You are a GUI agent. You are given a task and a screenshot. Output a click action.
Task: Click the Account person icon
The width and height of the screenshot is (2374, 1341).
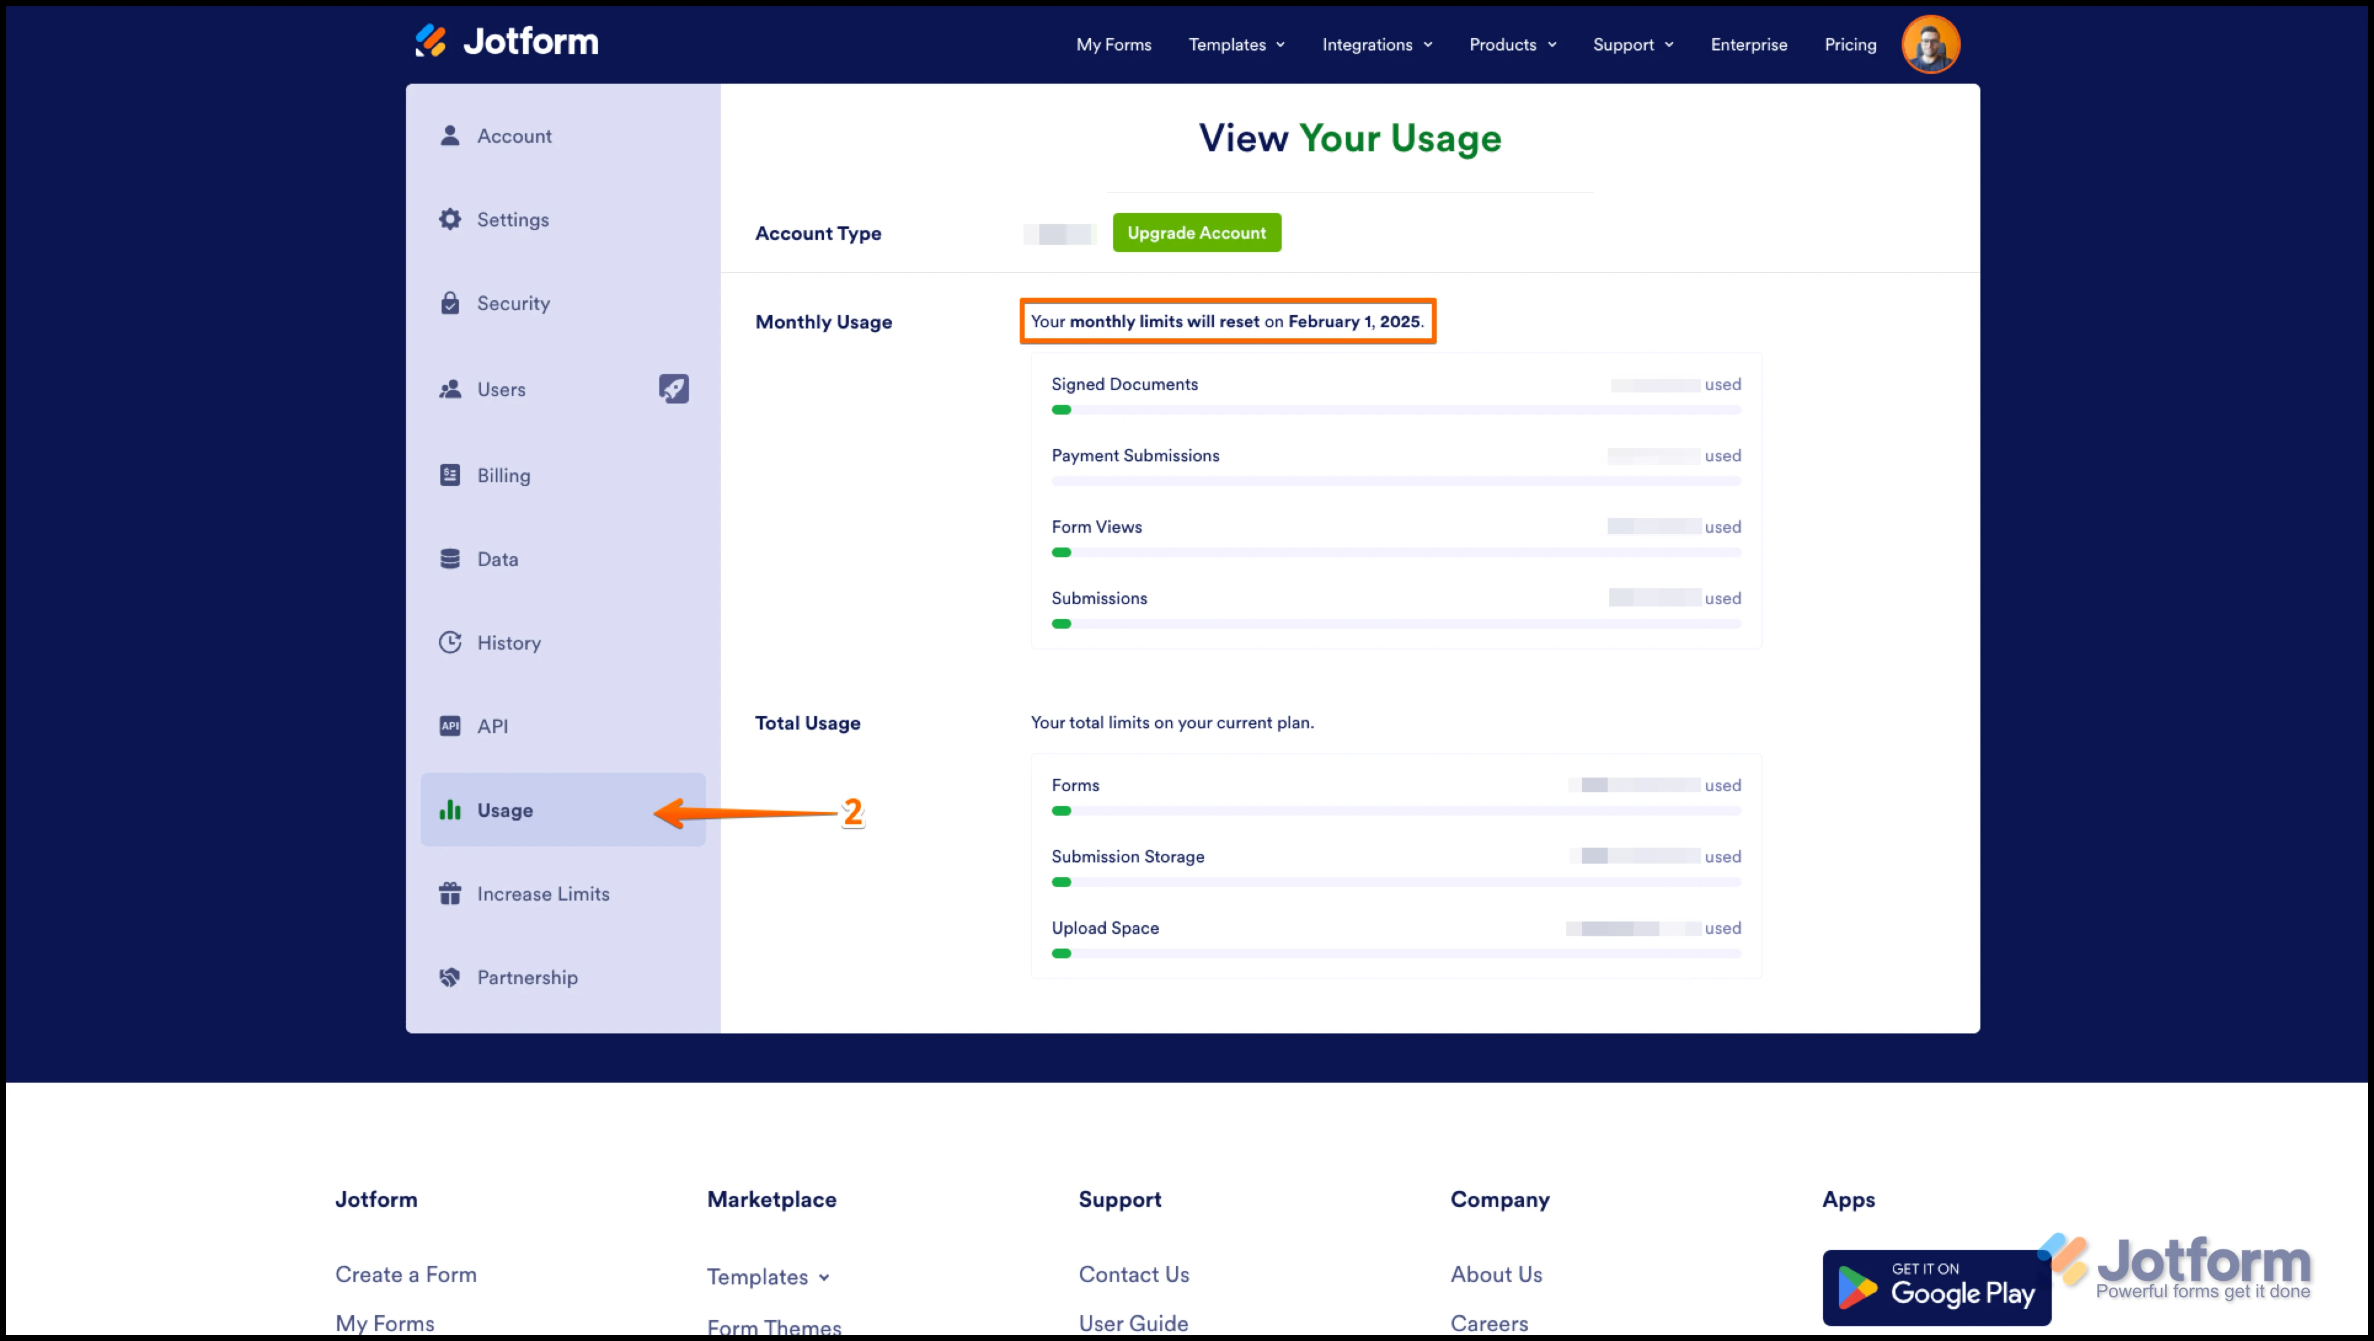[450, 135]
